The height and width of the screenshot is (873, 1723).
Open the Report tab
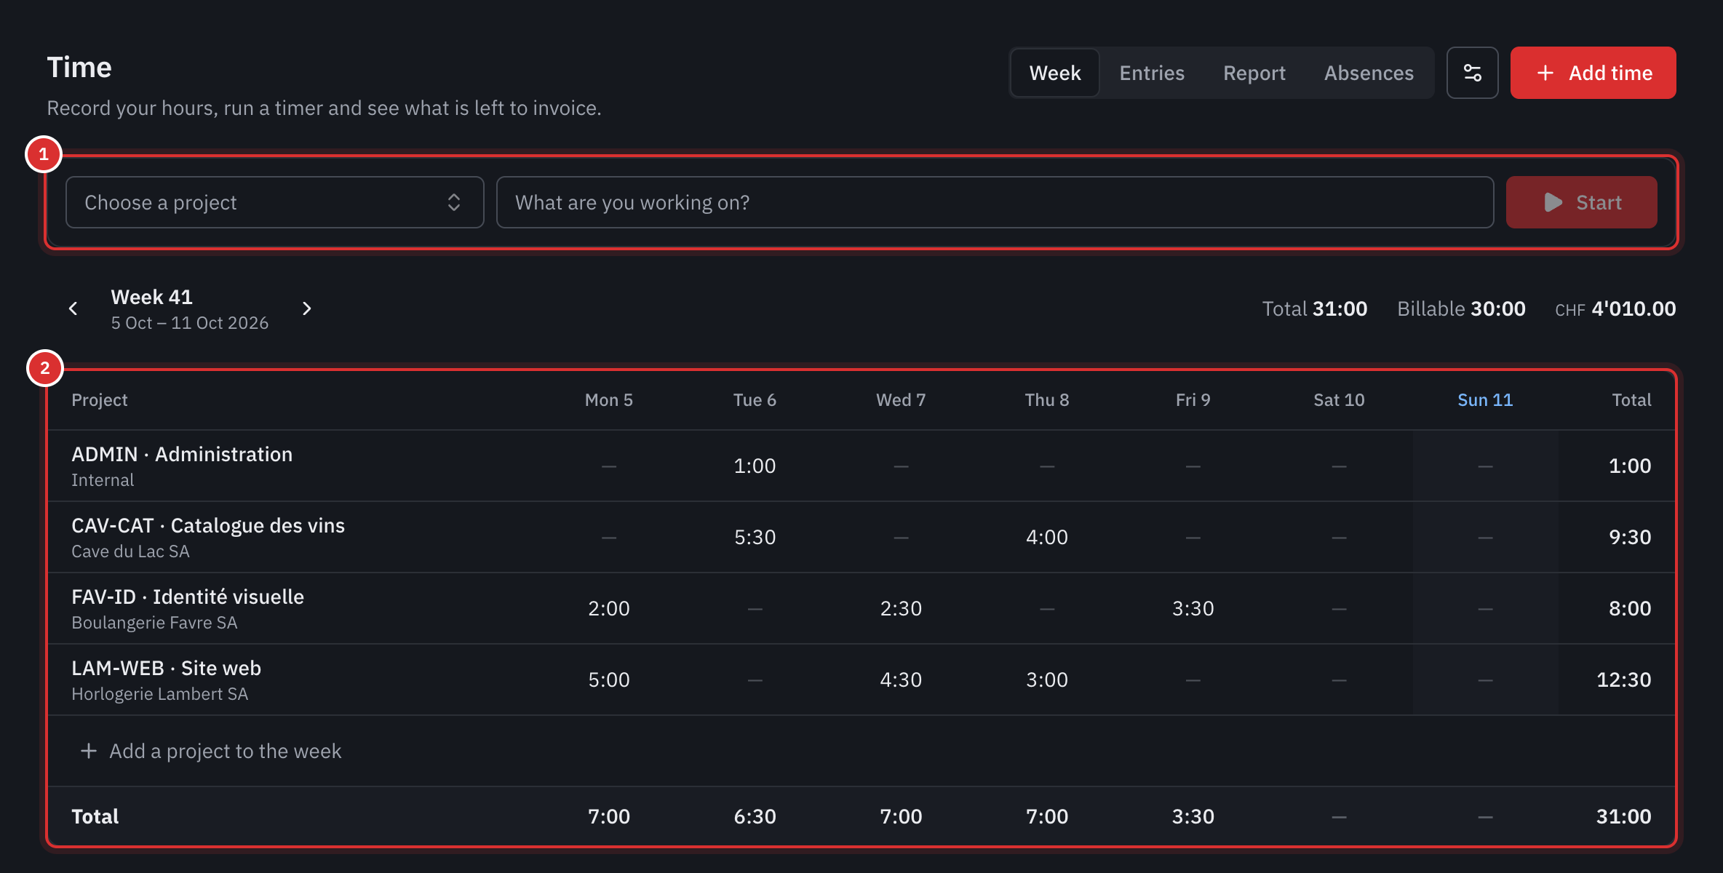[1254, 73]
